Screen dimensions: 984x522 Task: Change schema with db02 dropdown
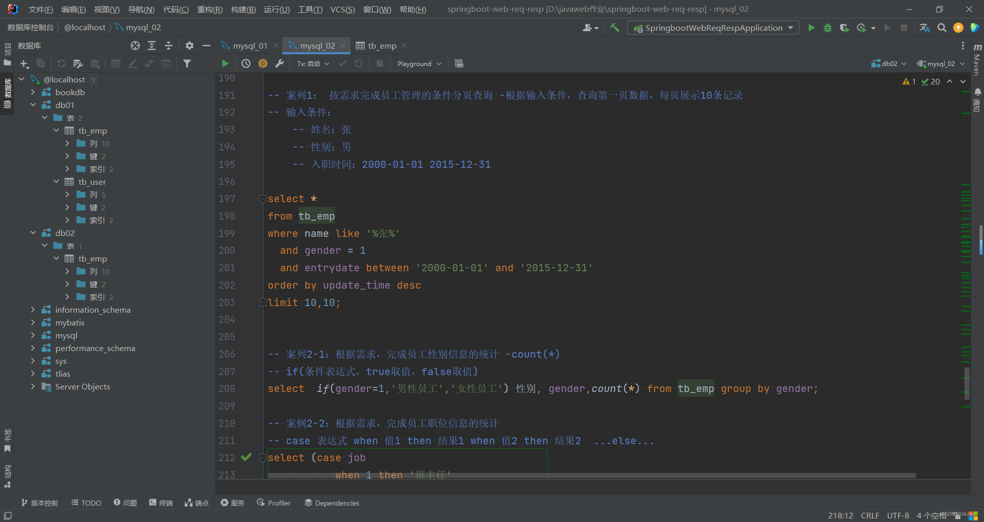click(889, 63)
